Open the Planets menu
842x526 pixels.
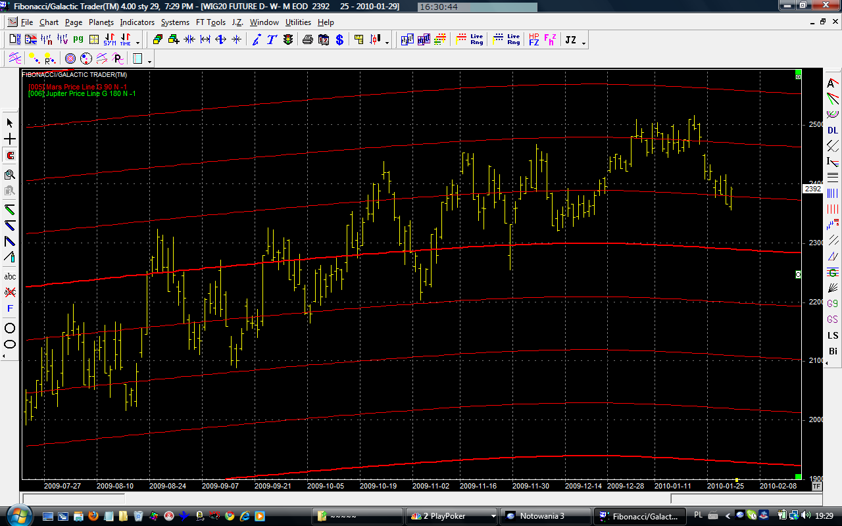101,22
